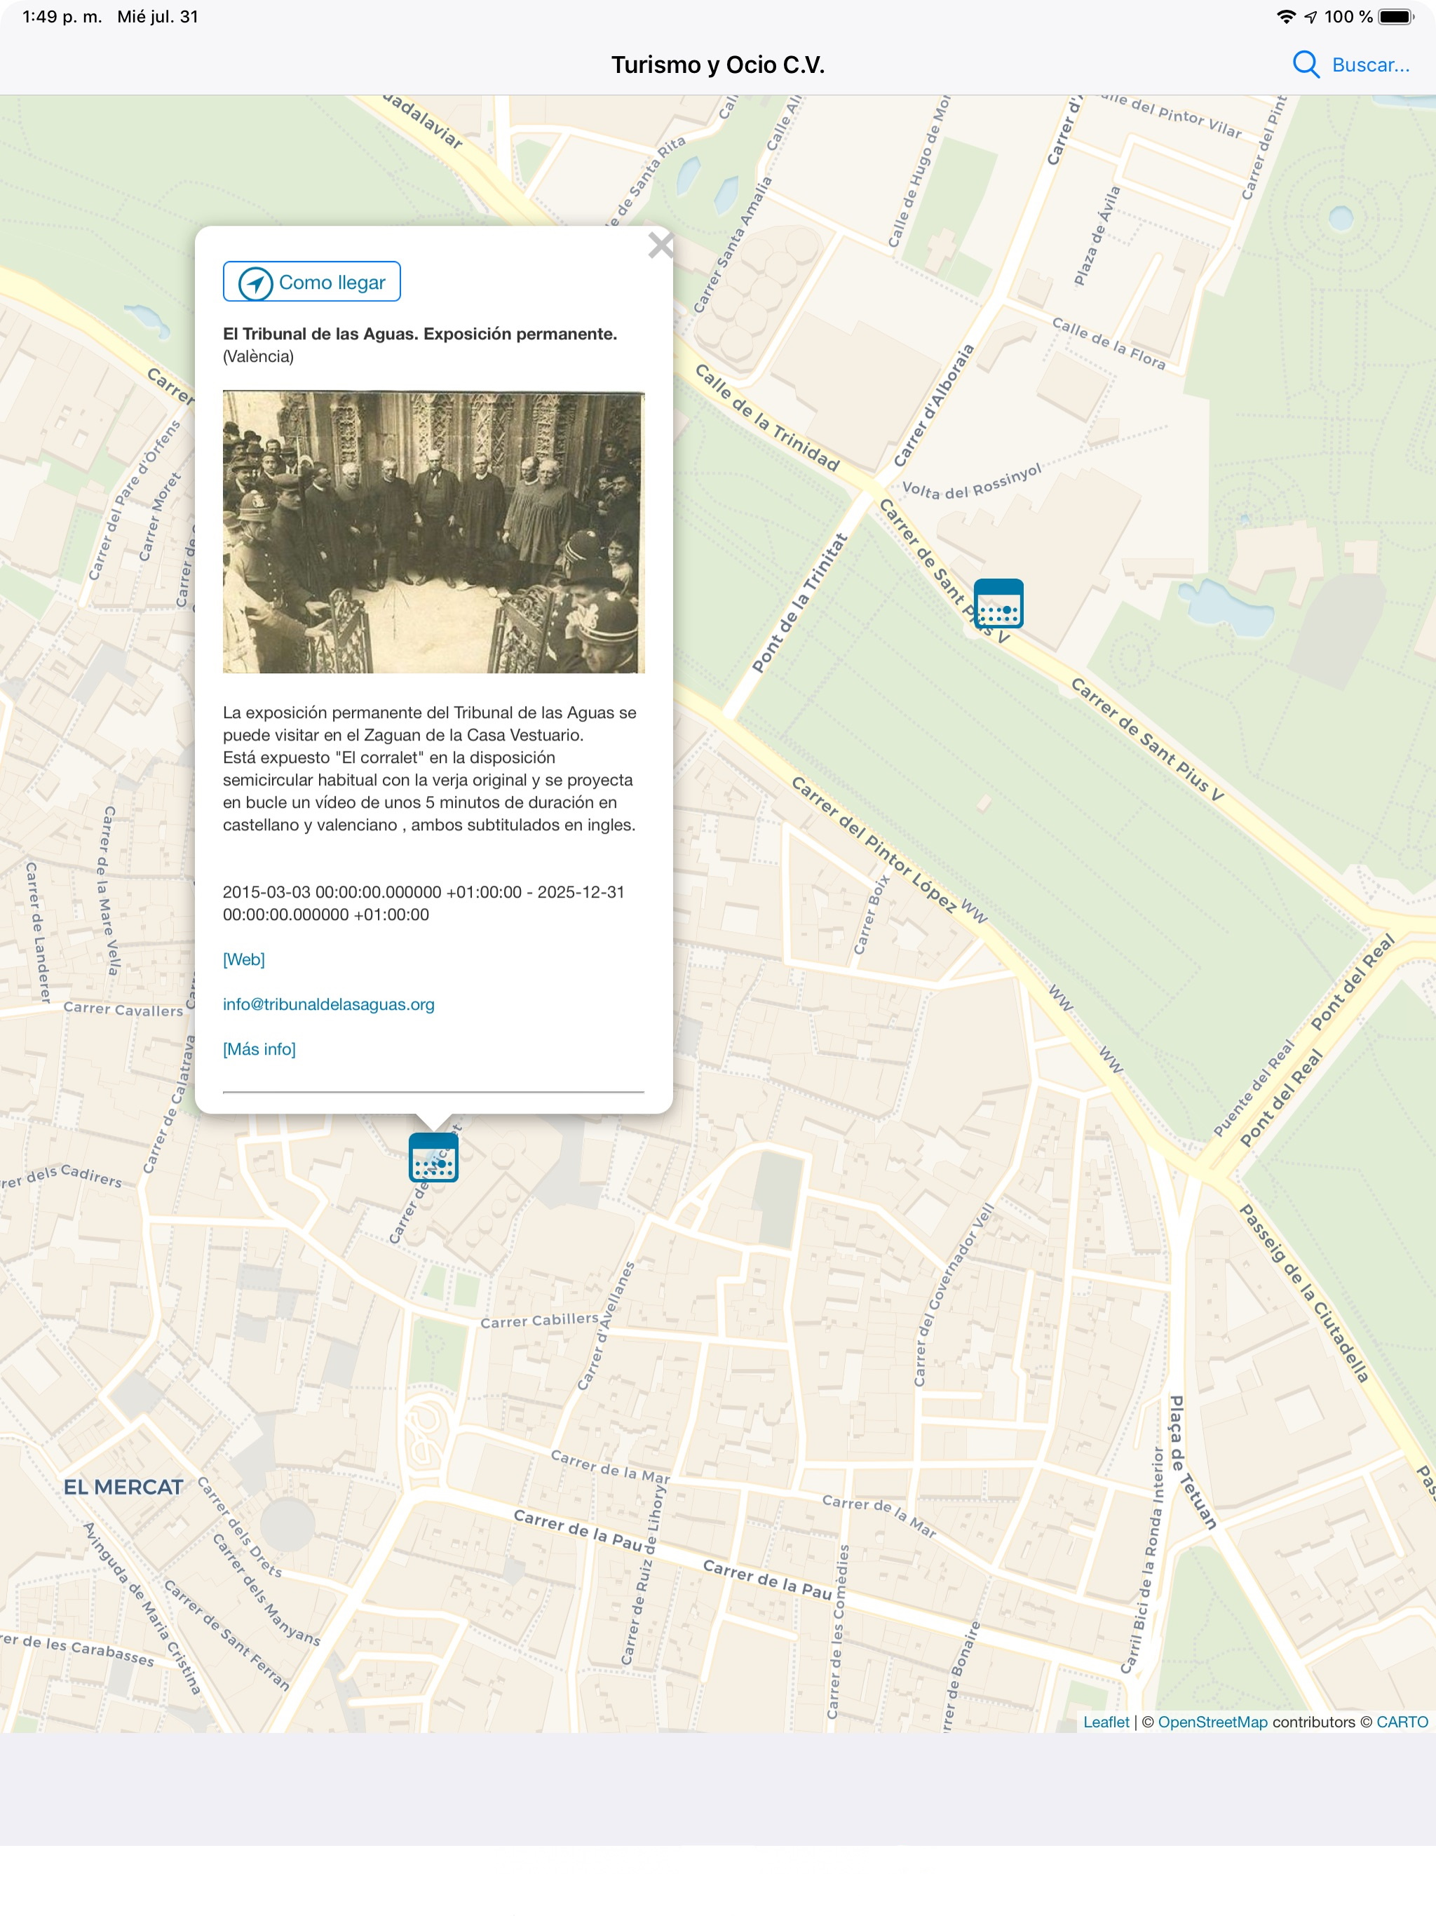This screenshot has height=1916, width=1436.
Task: Click the location arrow icon in the status bar
Action: coord(1310,16)
